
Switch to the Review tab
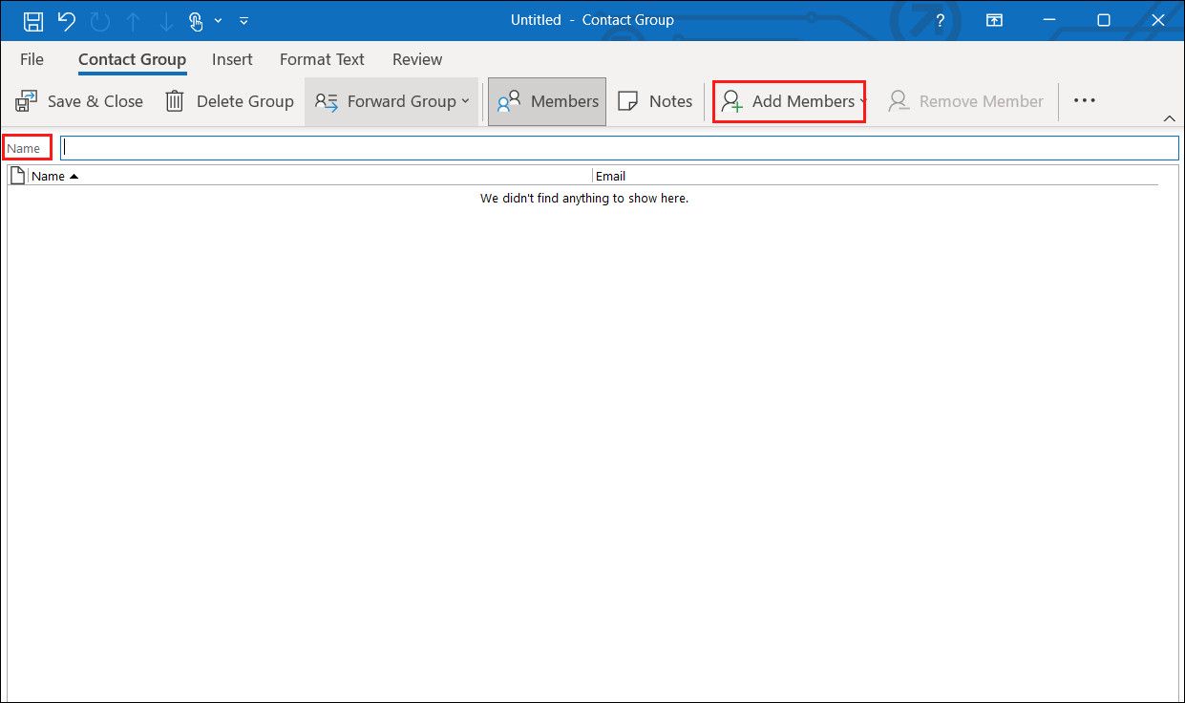tap(417, 59)
